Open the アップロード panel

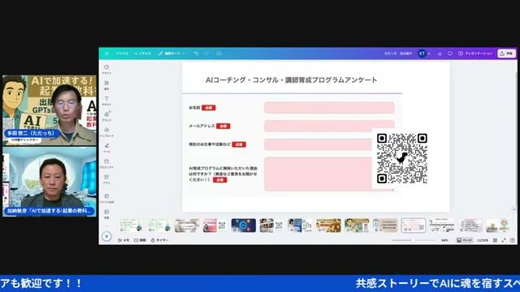[106, 132]
